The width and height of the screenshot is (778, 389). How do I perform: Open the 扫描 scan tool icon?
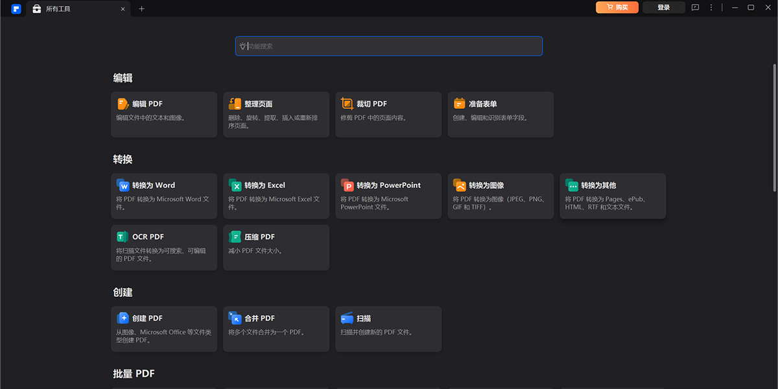[x=348, y=318]
